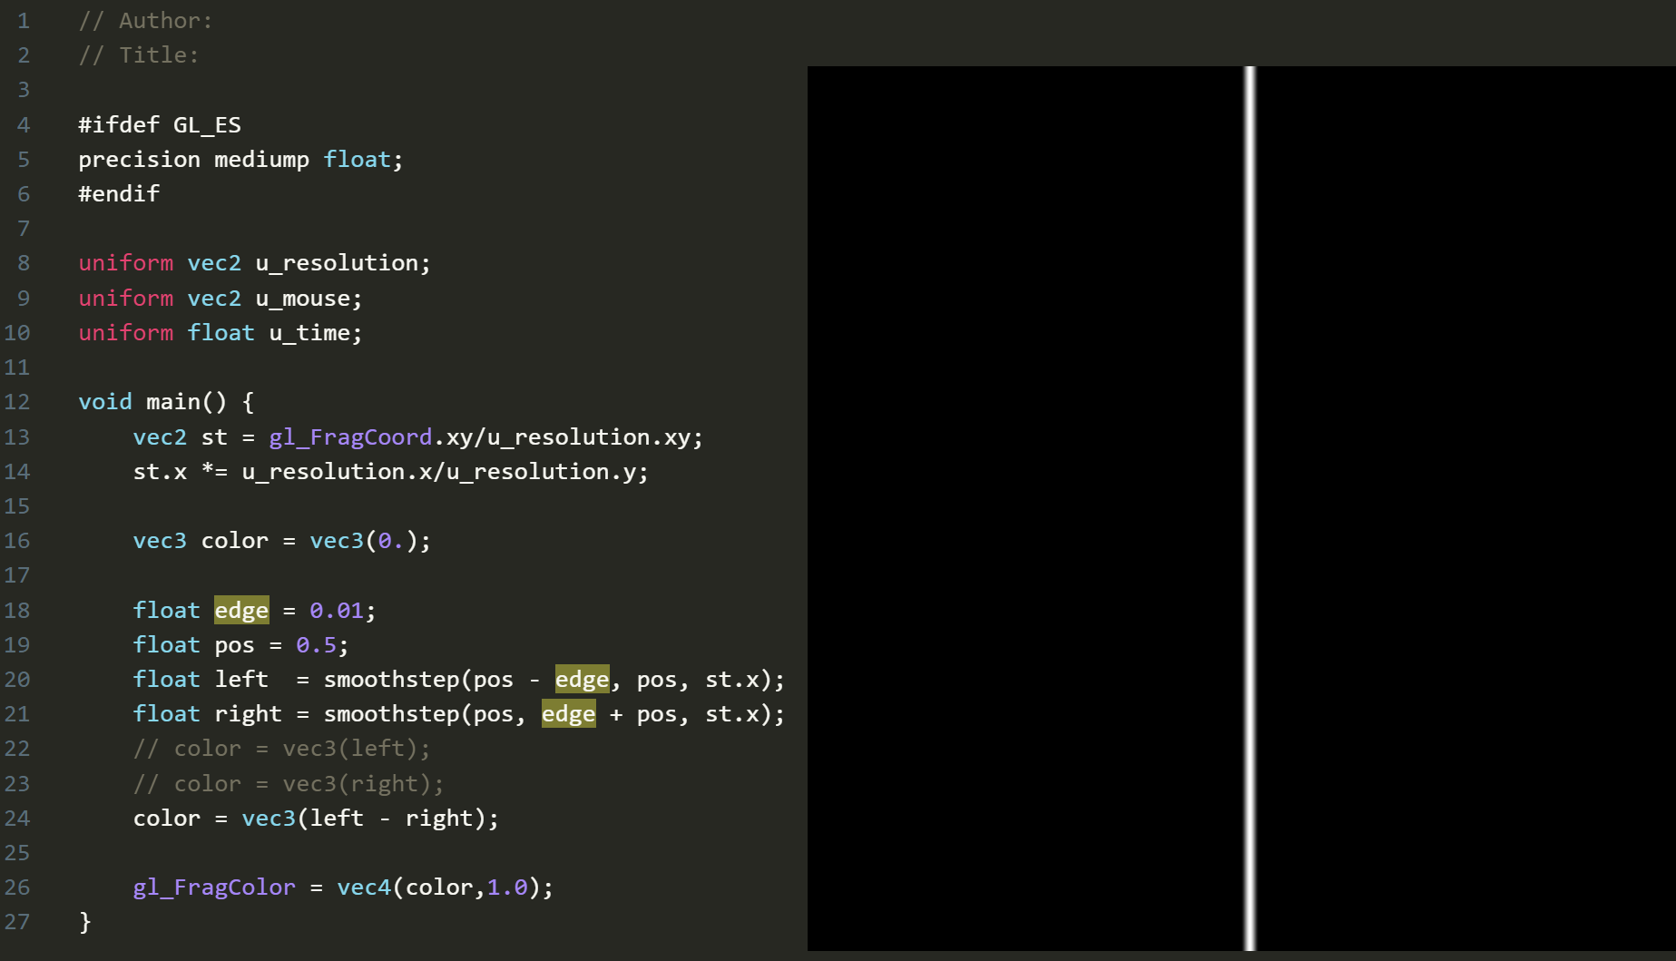
Task: Click the left black area of the shader preview canvas
Action: point(1025,508)
